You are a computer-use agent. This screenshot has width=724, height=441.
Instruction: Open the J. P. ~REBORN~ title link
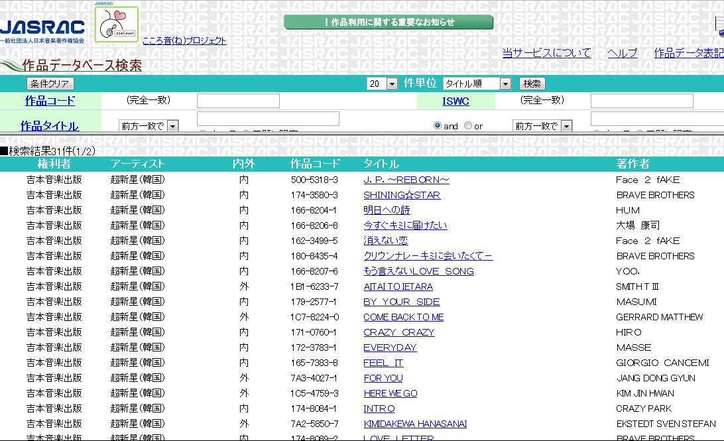[x=406, y=180]
